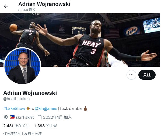This screenshot has height=140, width=161.
Task: Open the 2,481 following (正在关注) list
Action: (x=16, y=126)
